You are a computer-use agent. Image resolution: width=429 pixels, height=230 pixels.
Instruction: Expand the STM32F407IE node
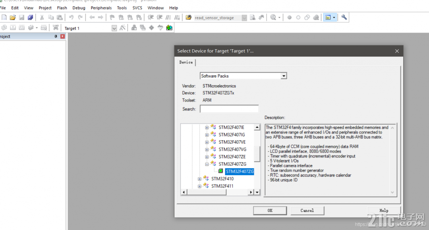(x=207, y=128)
